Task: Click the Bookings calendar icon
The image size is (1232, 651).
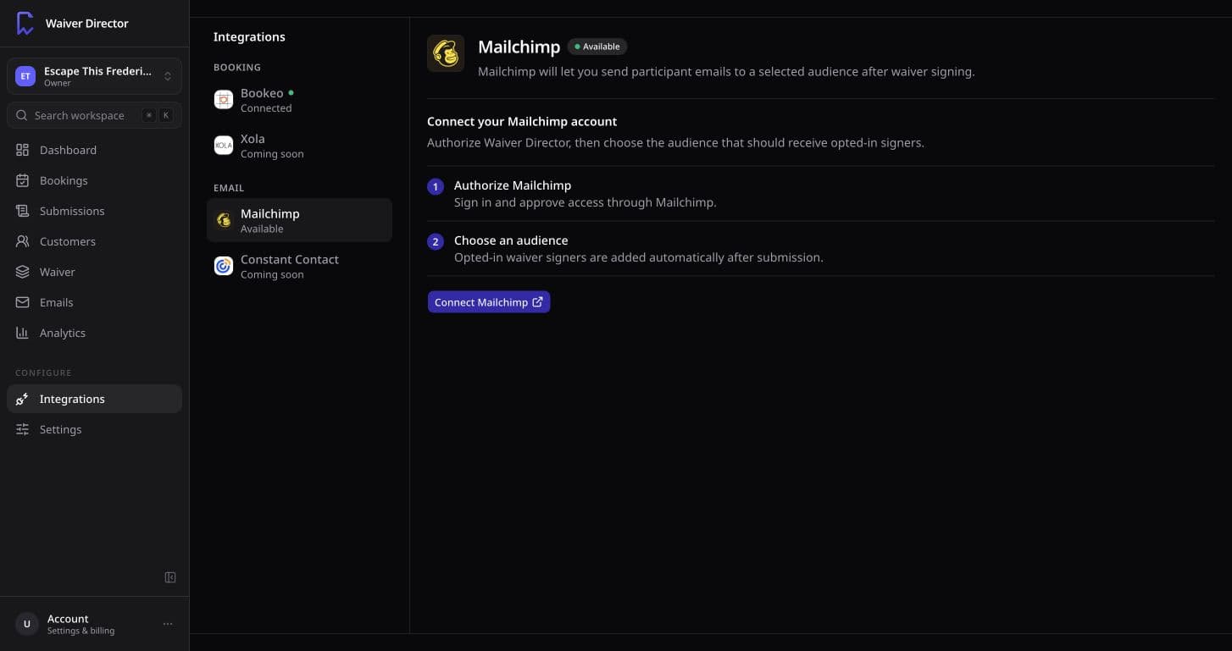Action: 23,180
